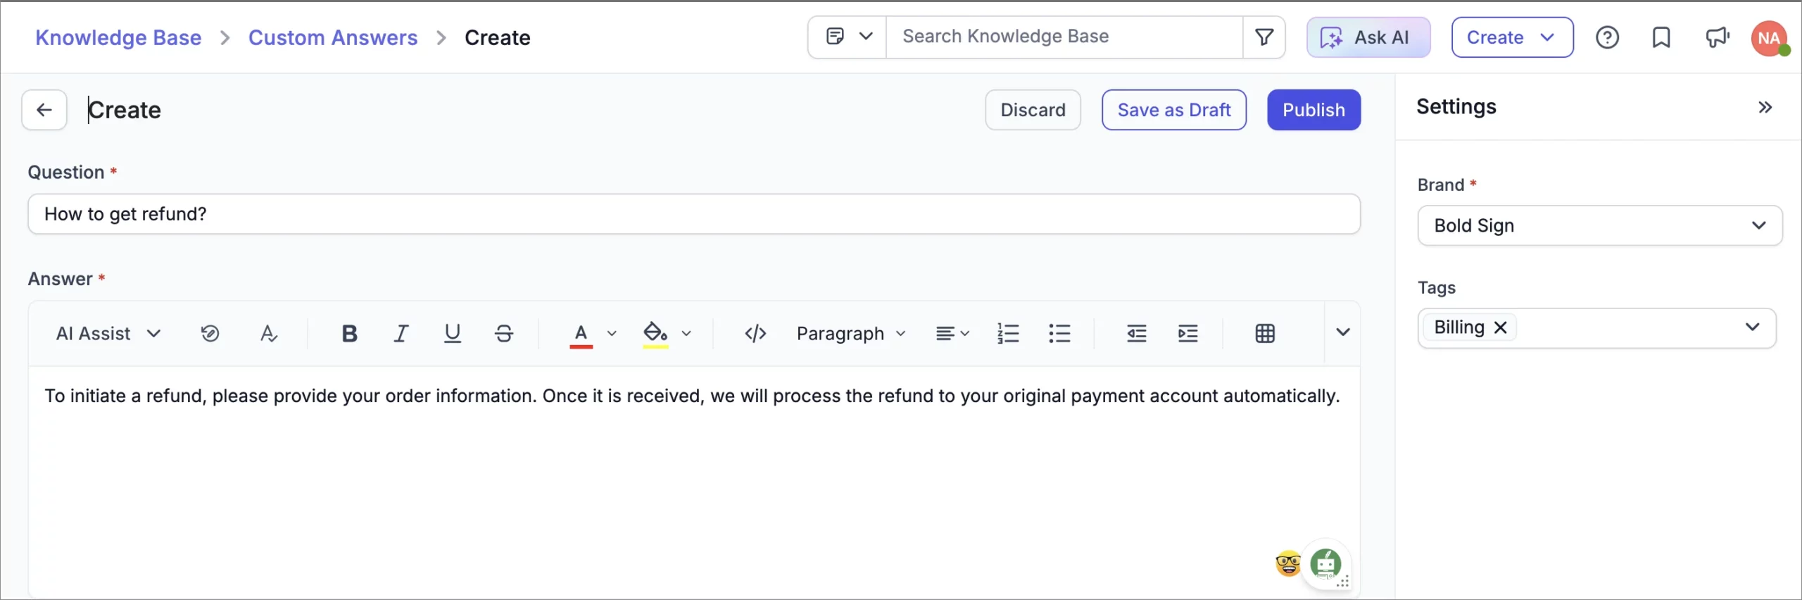Navigate to Knowledge Base breadcrumb
Viewport: 1802px width, 600px height.
(x=118, y=37)
